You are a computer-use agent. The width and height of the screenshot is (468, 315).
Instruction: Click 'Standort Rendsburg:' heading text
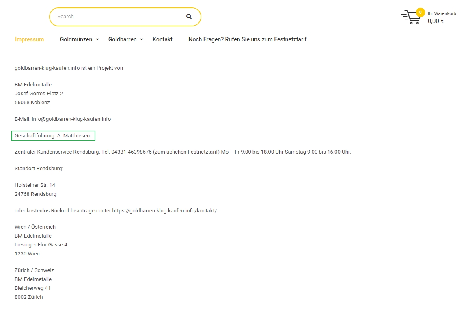click(x=39, y=169)
